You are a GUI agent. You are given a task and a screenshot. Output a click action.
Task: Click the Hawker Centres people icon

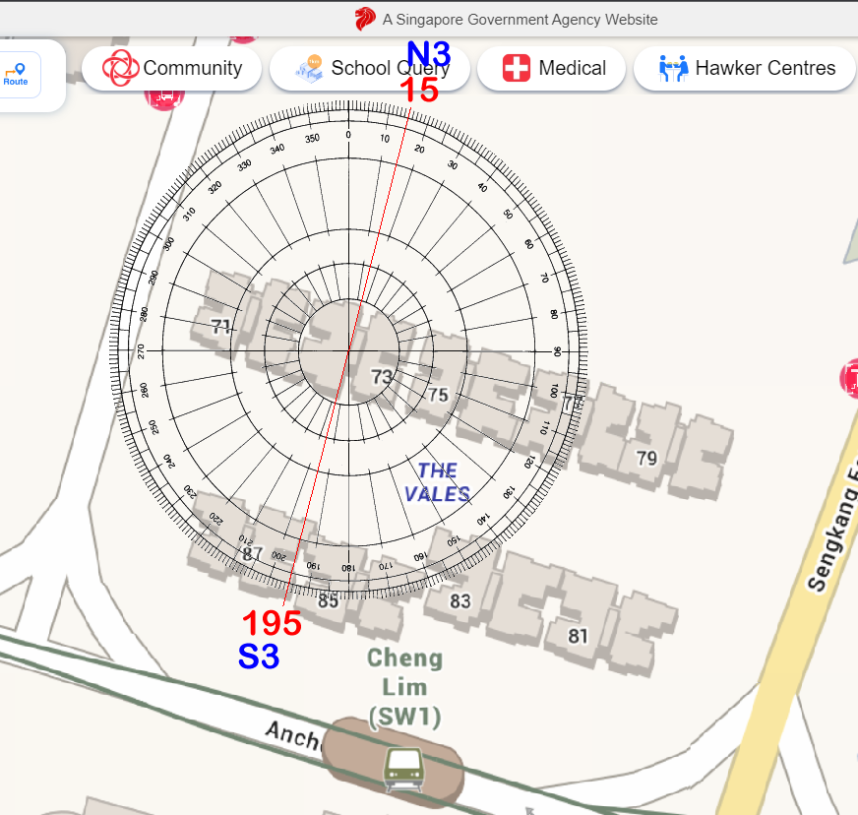(x=673, y=68)
